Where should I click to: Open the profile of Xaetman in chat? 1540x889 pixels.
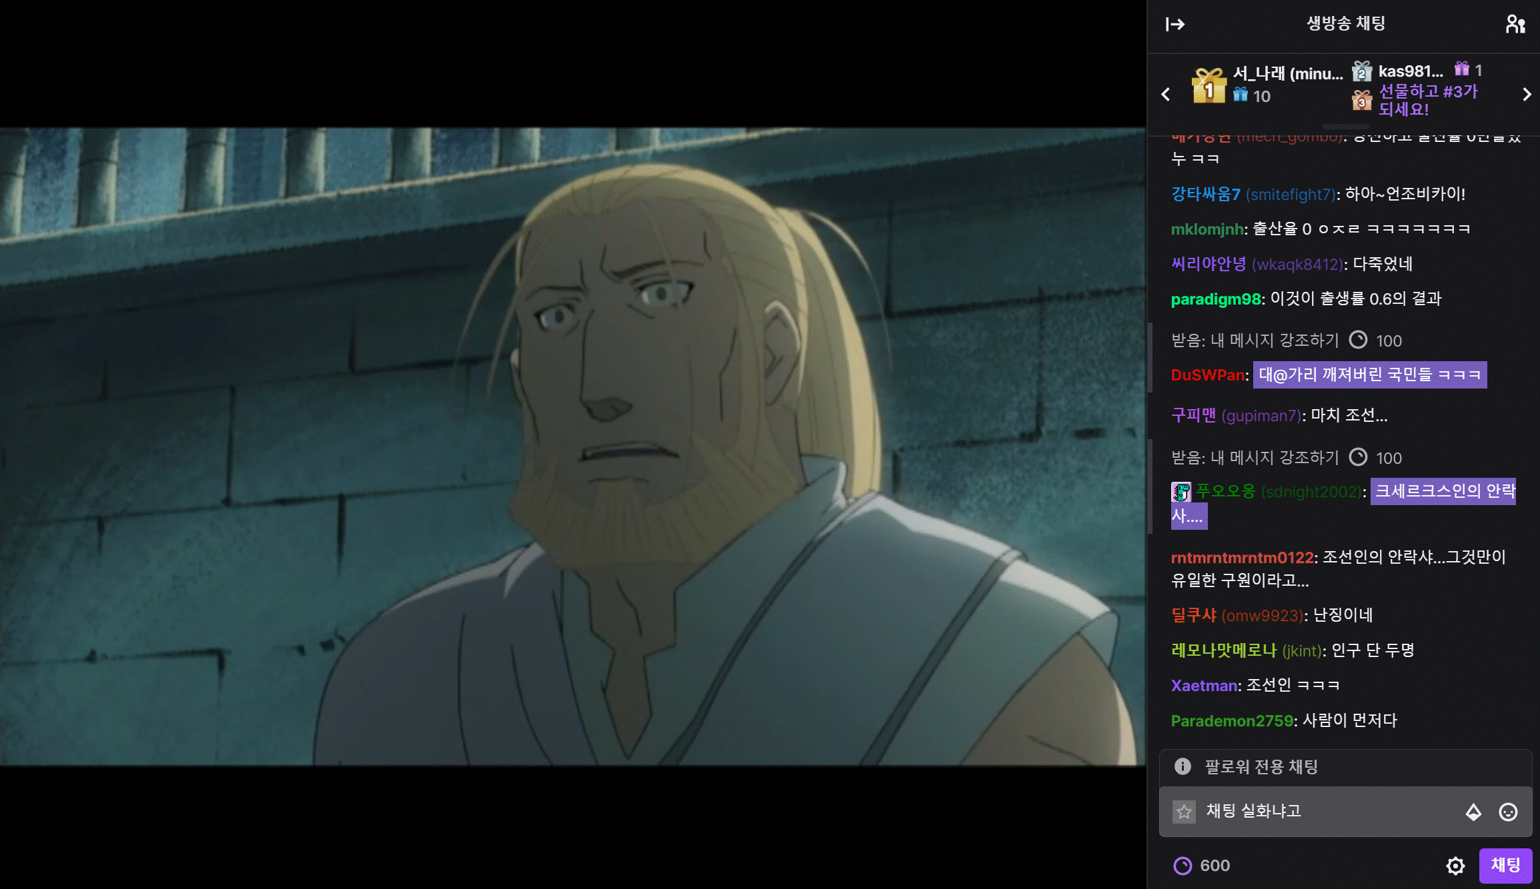point(1205,686)
